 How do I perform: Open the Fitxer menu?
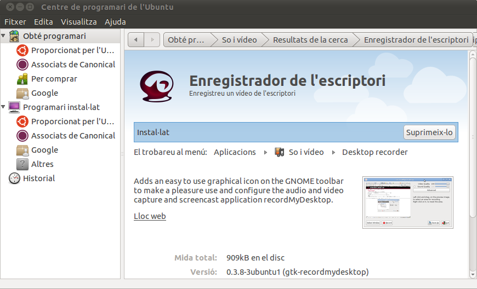pos(15,22)
